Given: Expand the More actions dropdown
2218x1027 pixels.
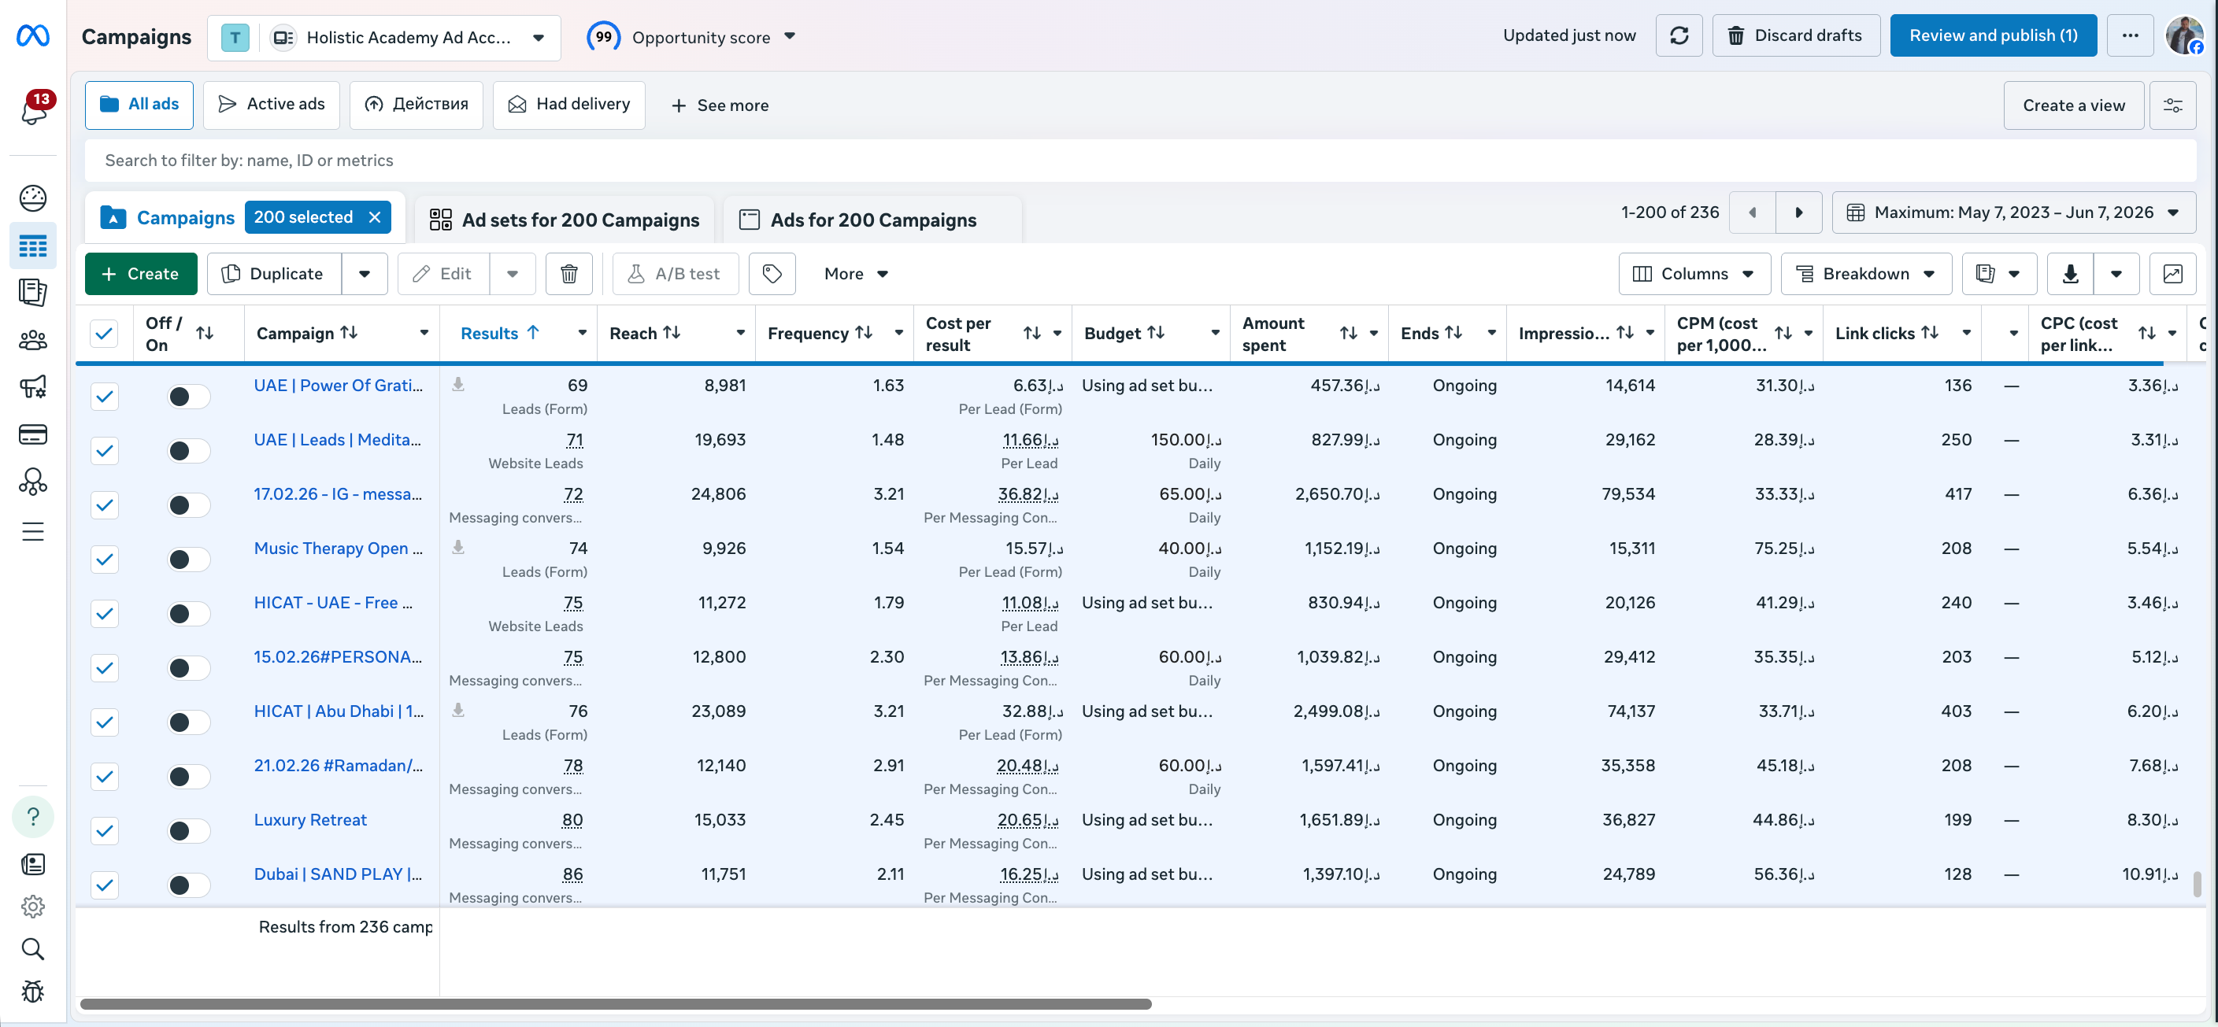Looking at the screenshot, I should tap(856, 274).
